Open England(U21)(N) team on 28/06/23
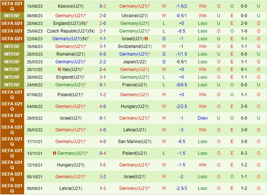 [x=71, y=23]
